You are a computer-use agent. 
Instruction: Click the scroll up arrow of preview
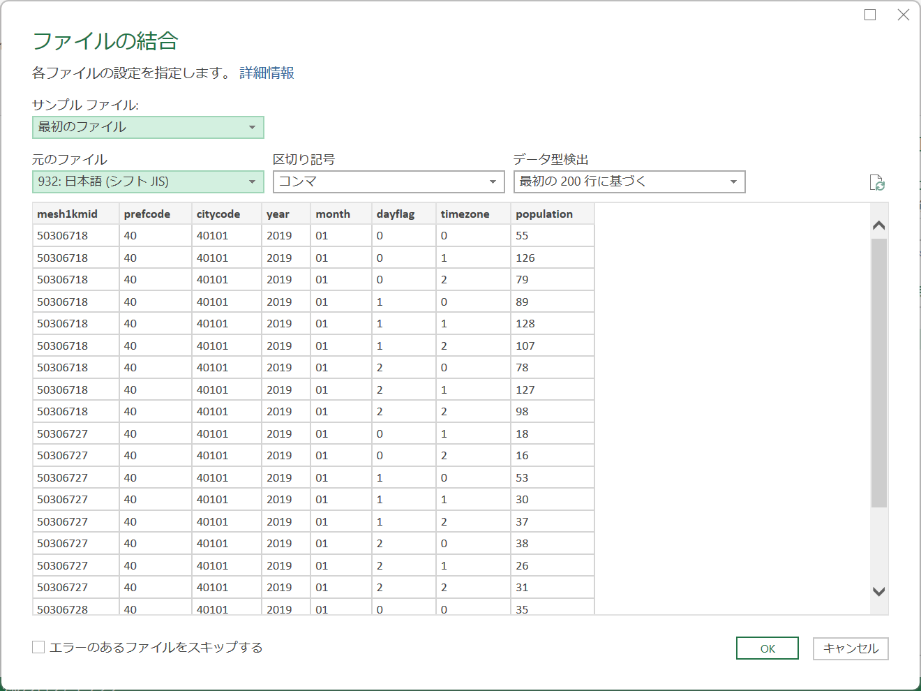878,225
